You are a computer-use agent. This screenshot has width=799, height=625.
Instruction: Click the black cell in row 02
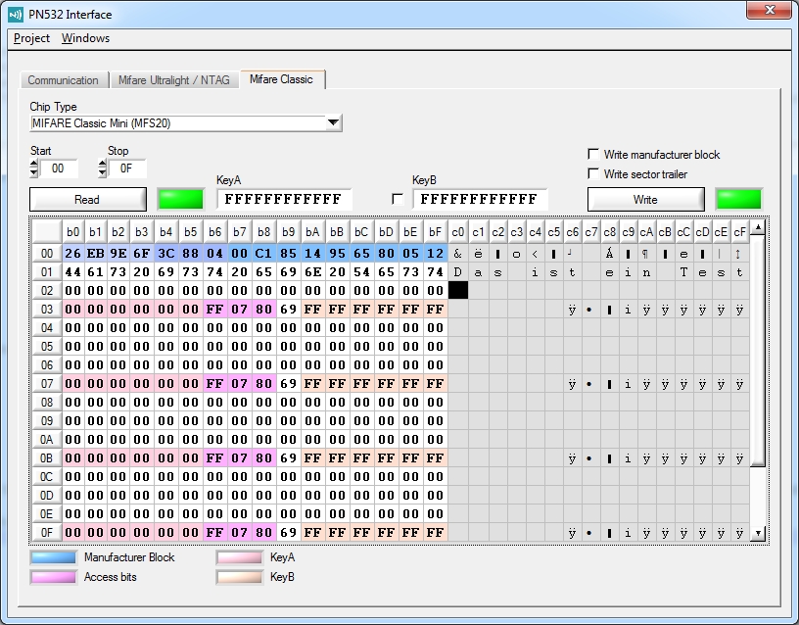tap(457, 291)
